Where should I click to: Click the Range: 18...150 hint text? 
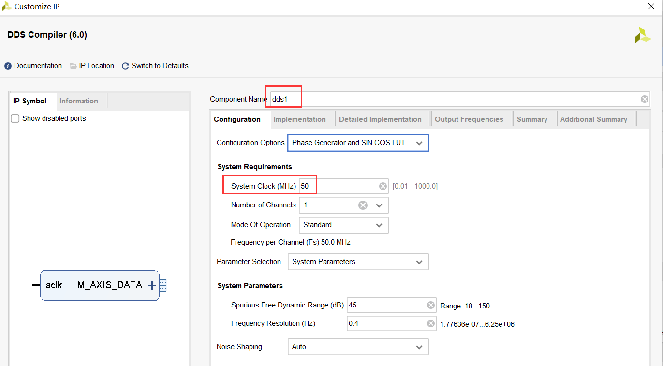click(x=465, y=306)
